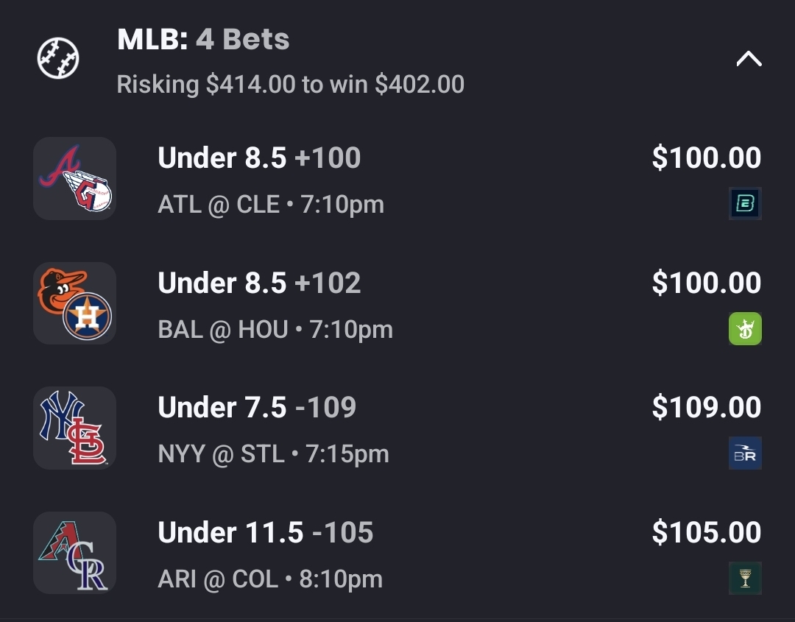Tap the BR sportsbook icon
This screenshot has width=795, height=622.
coord(744,453)
